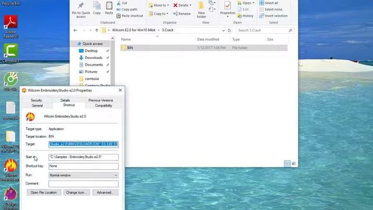The height and width of the screenshot is (210, 373).
Task: Click Cut in the Clipboard group
Action: [x=122, y=3]
